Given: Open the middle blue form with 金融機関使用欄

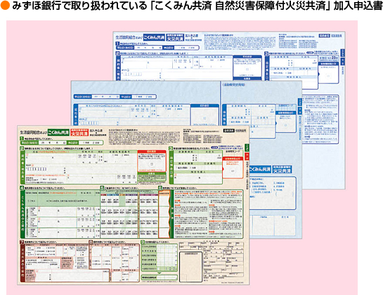Looking at the screenshot, I should click(186, 103).
